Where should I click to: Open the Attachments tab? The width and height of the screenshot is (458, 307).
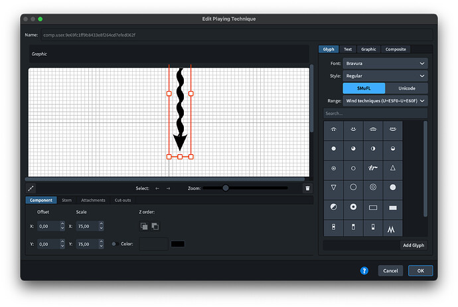coord(93,200)
